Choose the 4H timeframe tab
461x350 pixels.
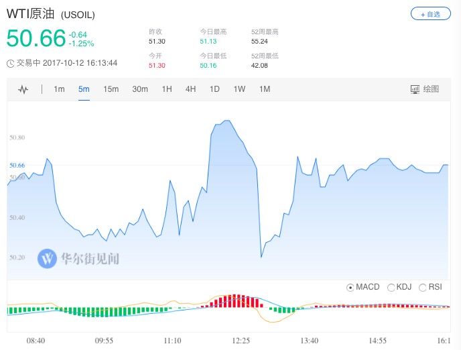tap(190, 89)
